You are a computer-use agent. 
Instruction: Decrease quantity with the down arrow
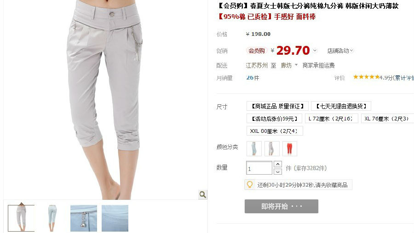pyautogui.click(x=277, y=172)
